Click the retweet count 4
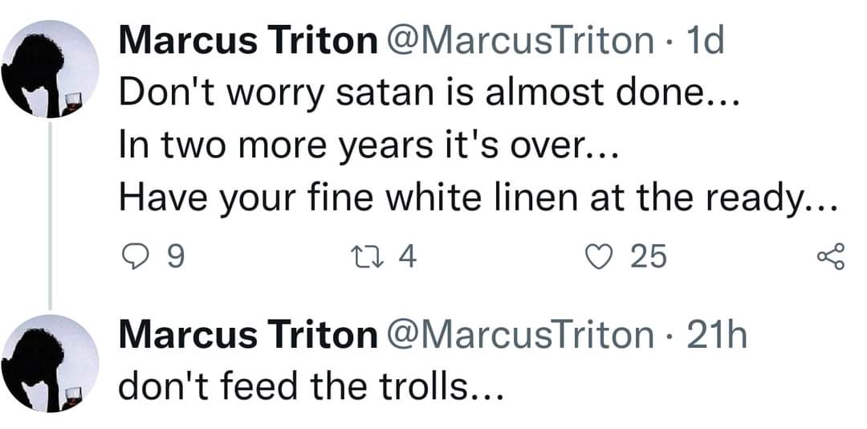This screenshot has height=429, width=867. (x=408, y=257)
